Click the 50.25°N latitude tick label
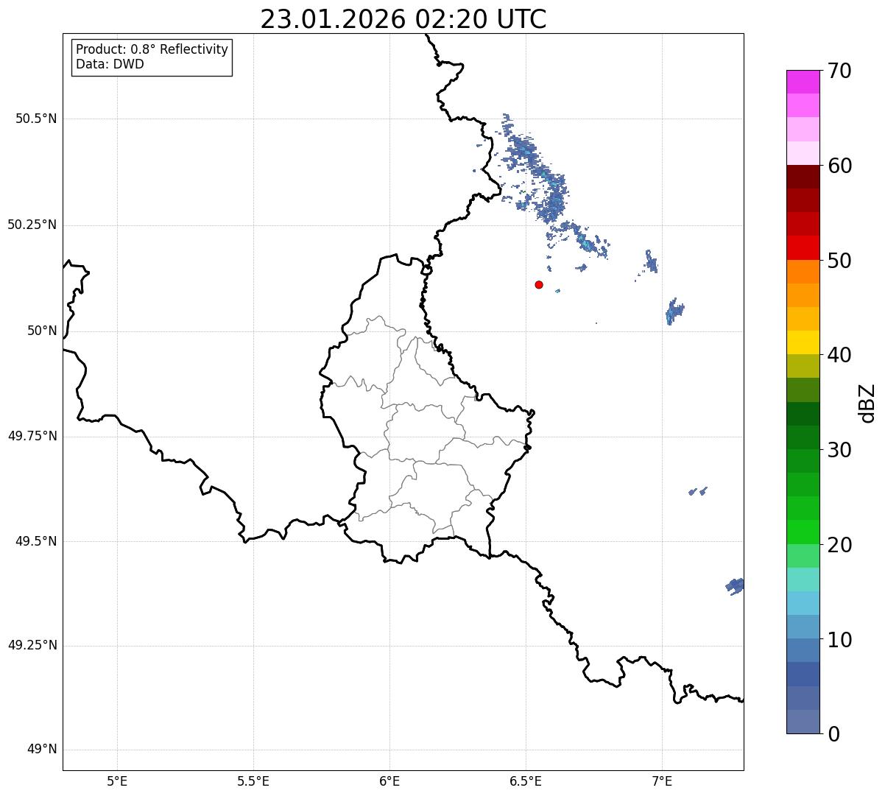The height and width of the screenshot is (796, 885). pyautogui.click(x=32, y=225)
